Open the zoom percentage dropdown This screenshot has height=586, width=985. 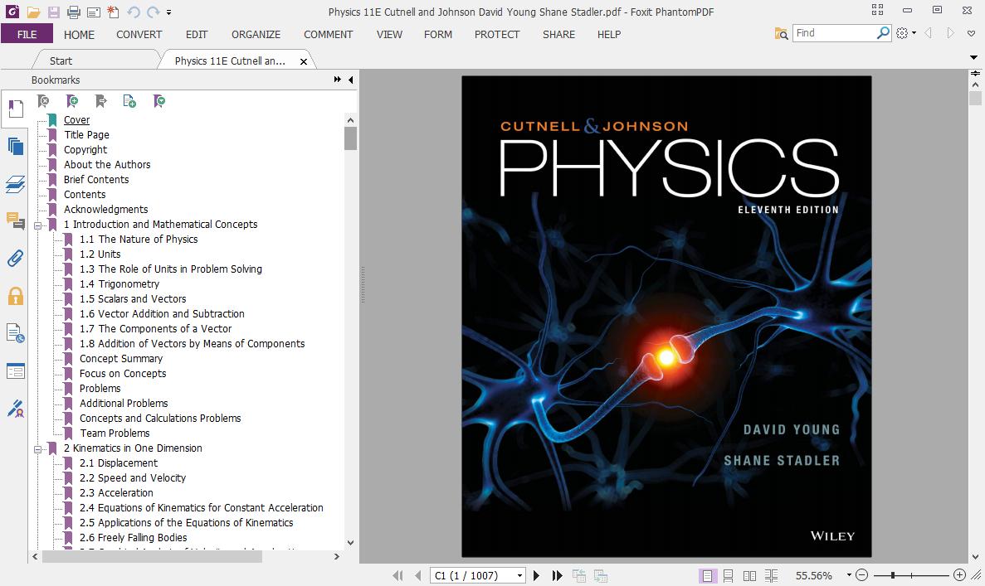click(849, 574)
